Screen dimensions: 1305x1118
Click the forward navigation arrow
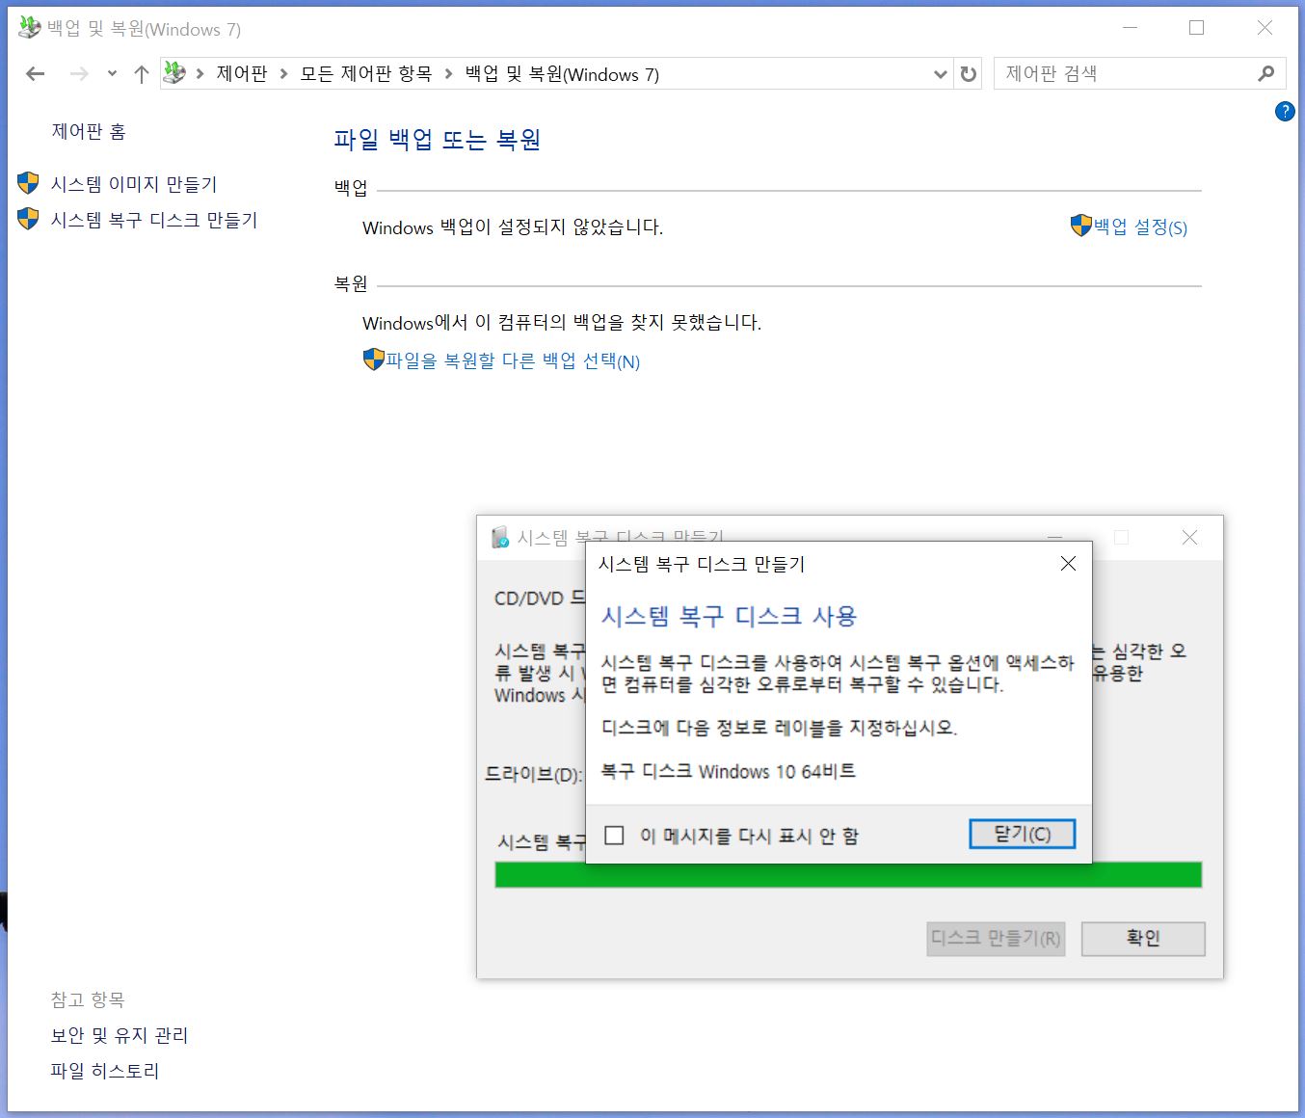79,74
